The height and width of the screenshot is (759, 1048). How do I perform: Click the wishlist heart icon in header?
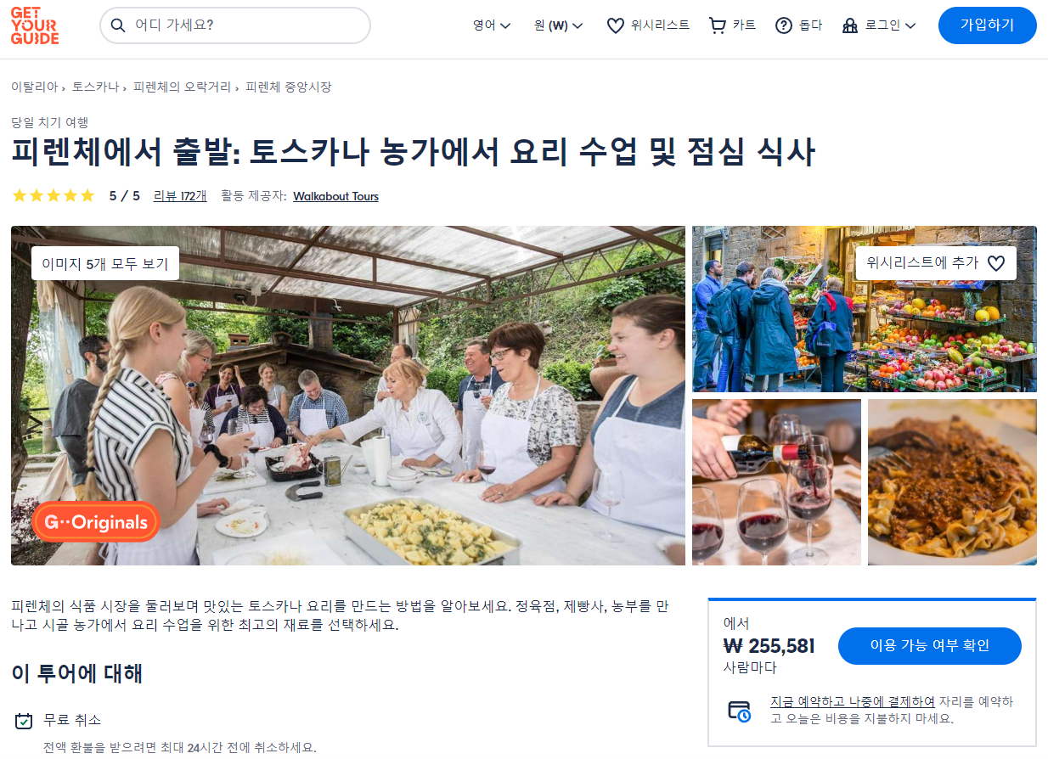[616, 26]
